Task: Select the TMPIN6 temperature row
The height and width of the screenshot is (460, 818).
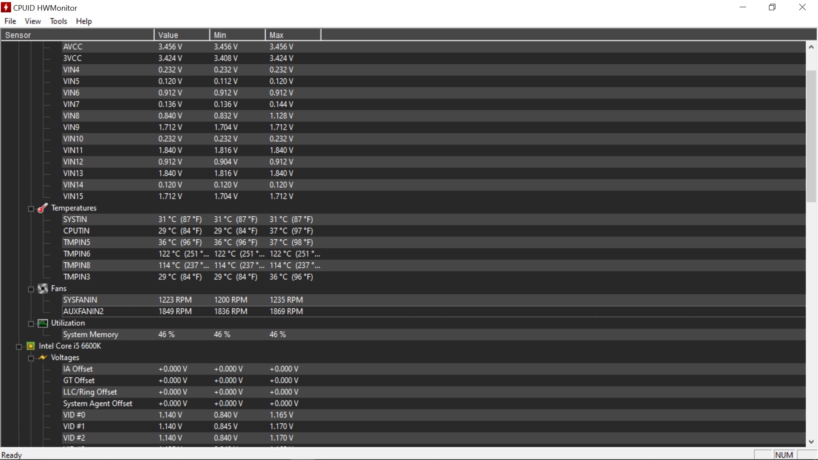Action: point(77,254)
